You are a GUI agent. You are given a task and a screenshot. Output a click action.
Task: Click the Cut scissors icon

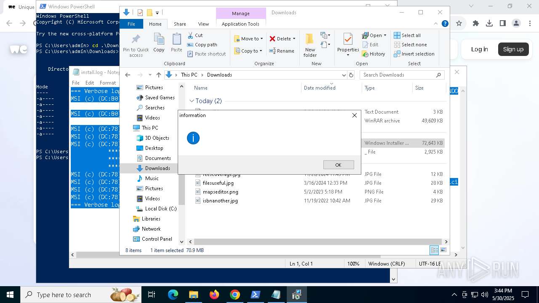click(x=190, y=35)
